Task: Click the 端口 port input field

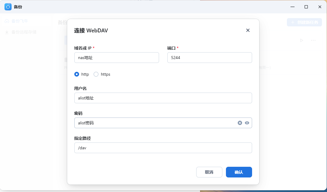Action: click(210, 58)
